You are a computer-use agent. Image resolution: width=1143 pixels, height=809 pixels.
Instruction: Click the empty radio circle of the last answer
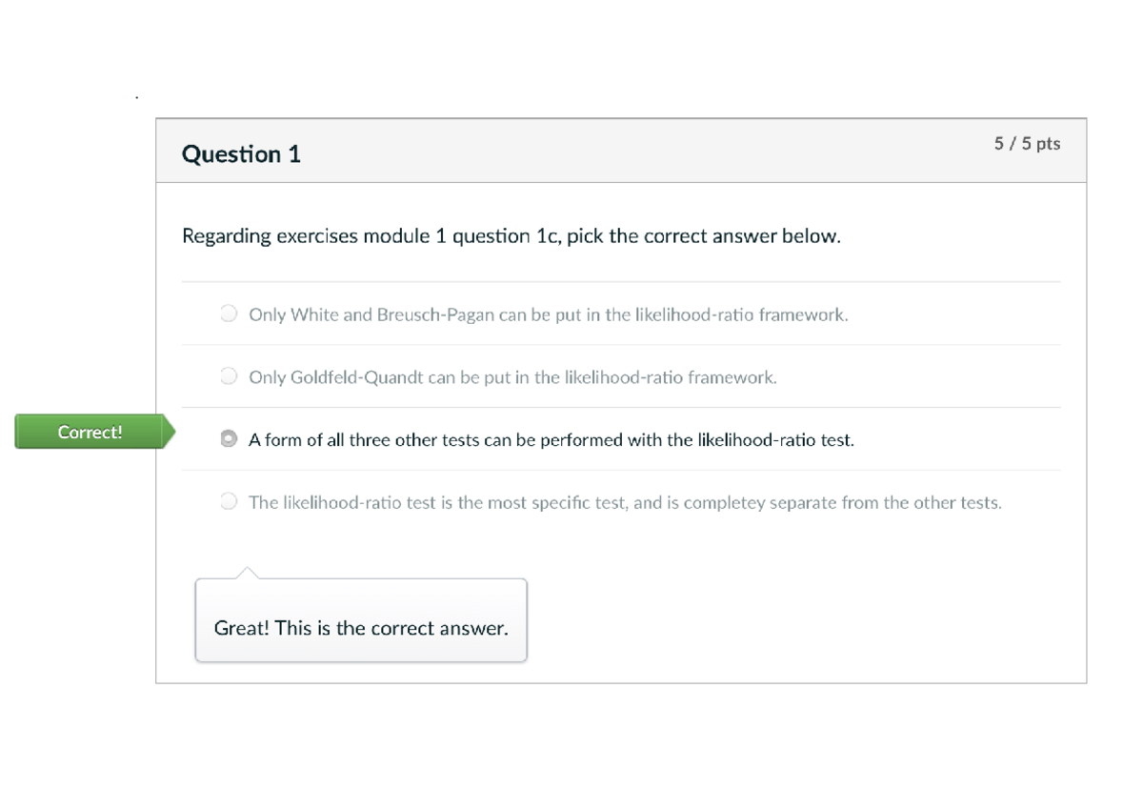pos(229,502)
